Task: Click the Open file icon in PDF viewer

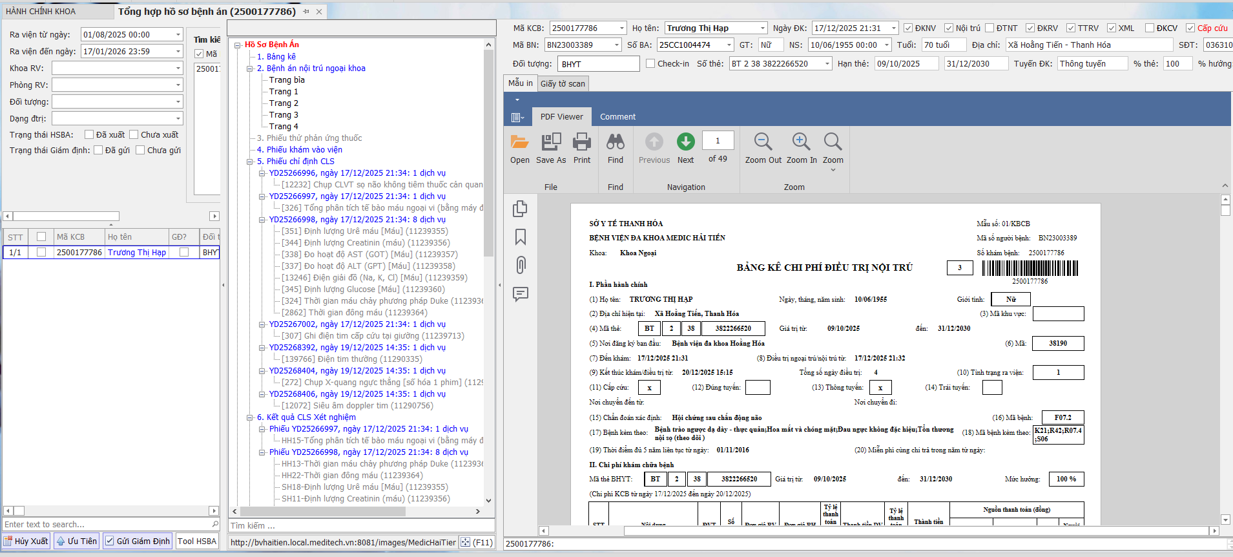Action: (519, 142)
